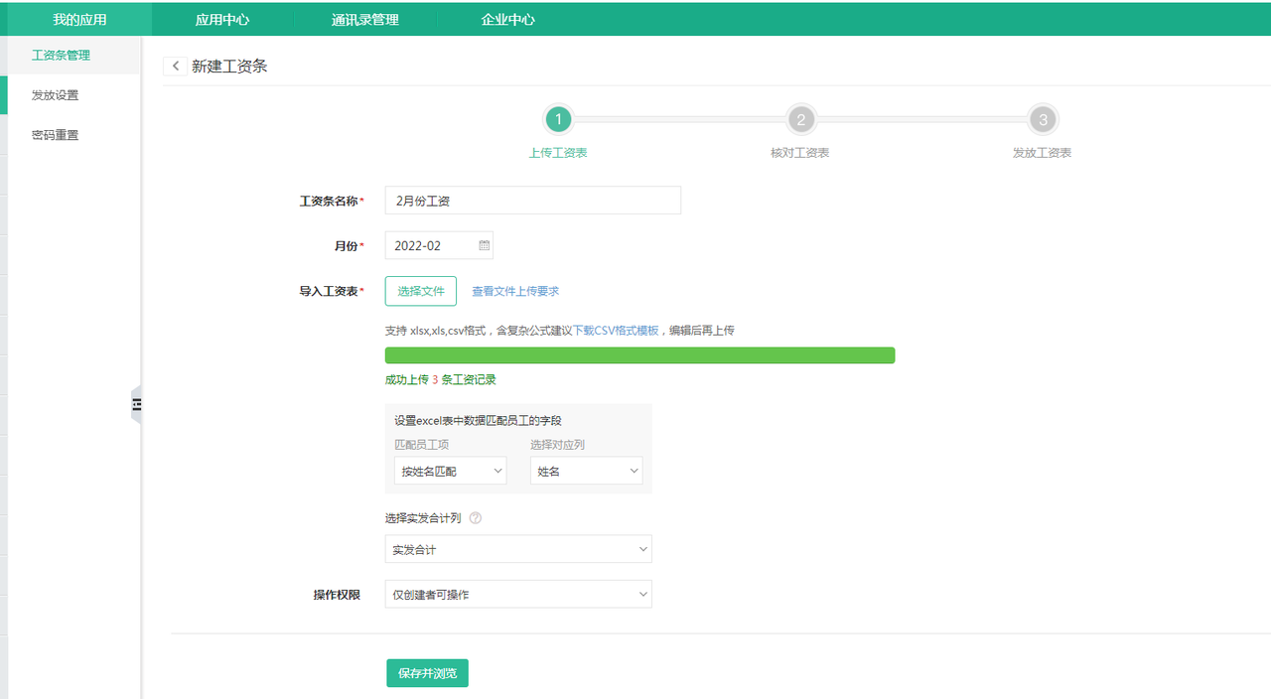Click the 成功上传 3 条工资记录 text
Viewport: 1271px width, 699px height.
[441, 379]
